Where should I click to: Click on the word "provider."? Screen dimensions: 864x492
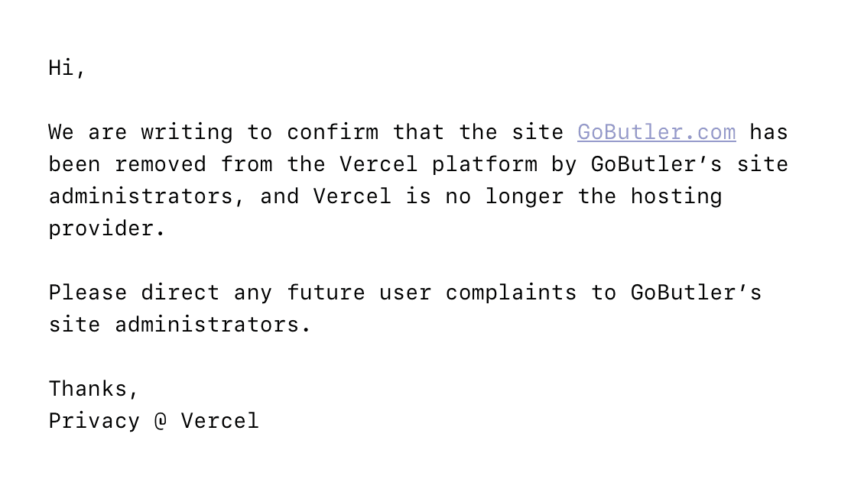tap(107, 229)
